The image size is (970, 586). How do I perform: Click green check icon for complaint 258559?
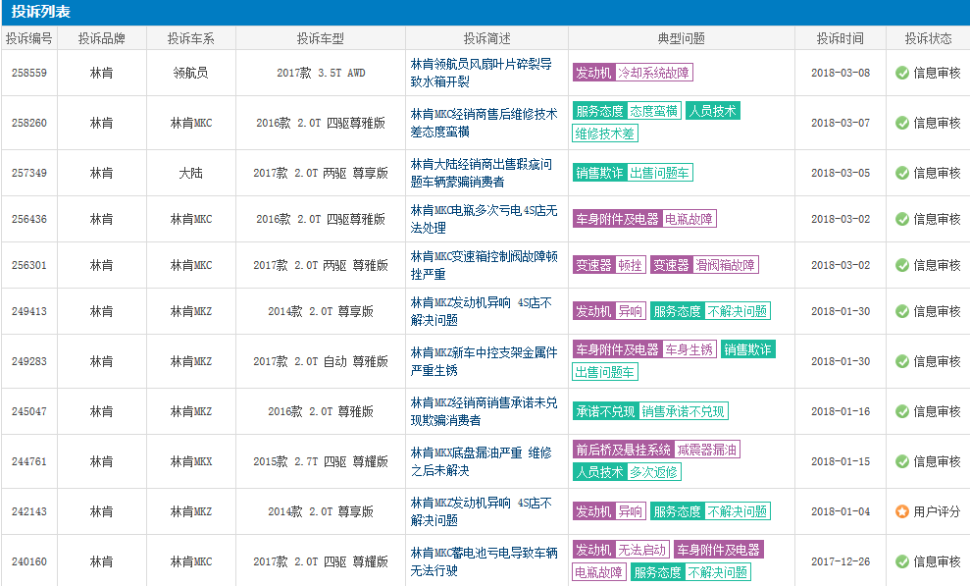(902, 73)
